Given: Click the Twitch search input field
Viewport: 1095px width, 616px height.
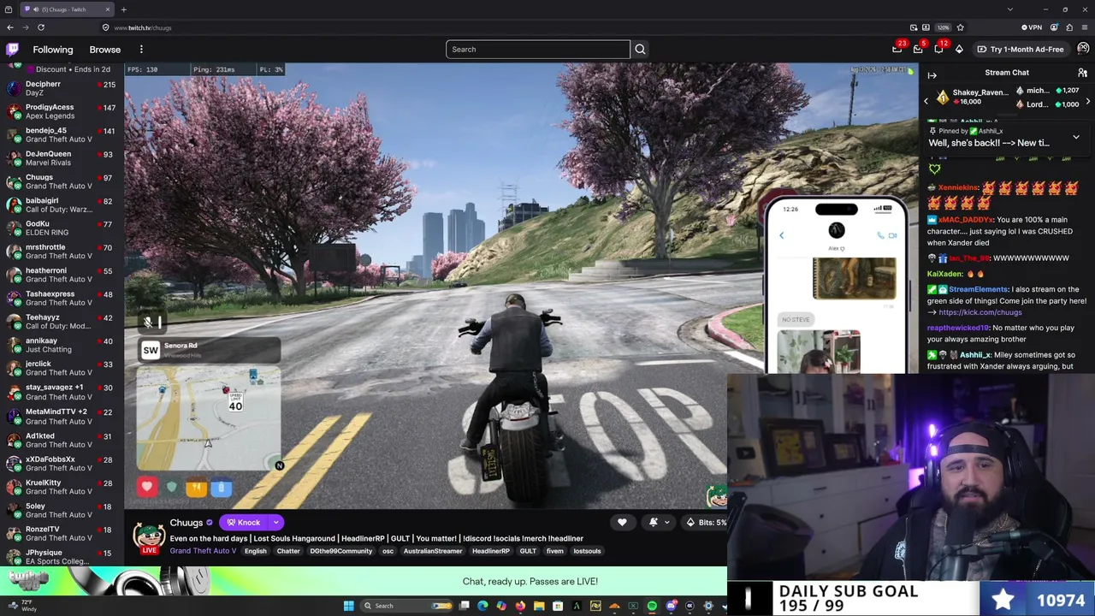Looking at the screenshot, I should point(538,49).
